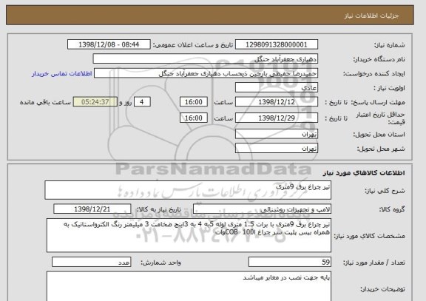Image resolution: width=426 pixels, height=301 pixels.
Task: Click the label حداقل تاریخ اعتبار قیمت
Action: (x=380, y=118)
